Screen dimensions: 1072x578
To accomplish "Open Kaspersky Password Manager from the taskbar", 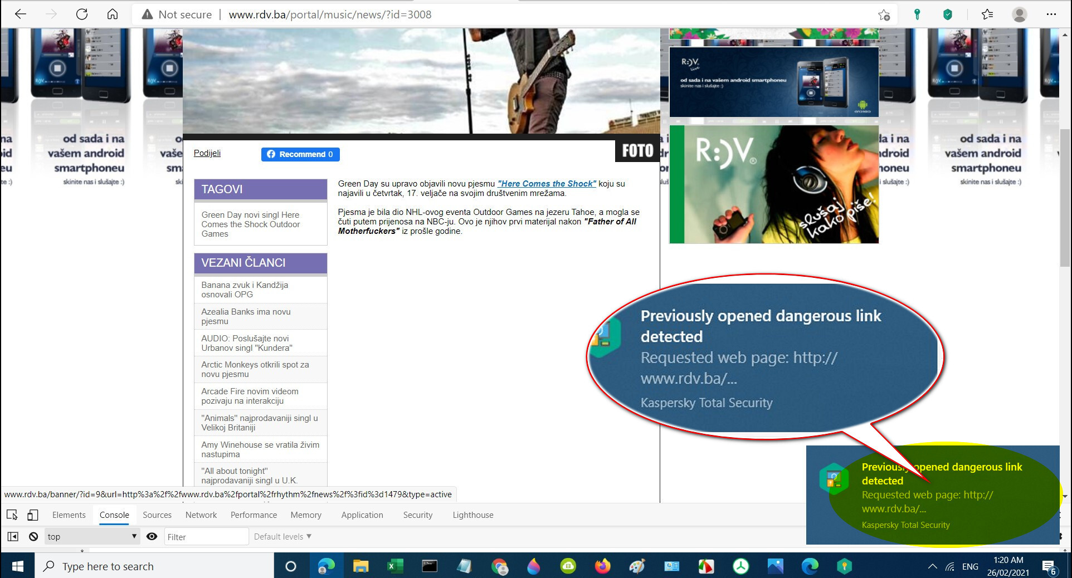I will 844,566.
